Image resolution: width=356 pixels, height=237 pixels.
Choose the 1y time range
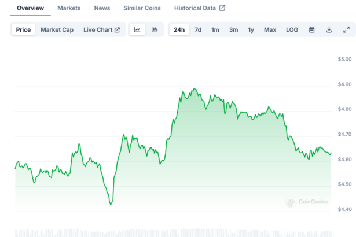click(x=251, y=29)
